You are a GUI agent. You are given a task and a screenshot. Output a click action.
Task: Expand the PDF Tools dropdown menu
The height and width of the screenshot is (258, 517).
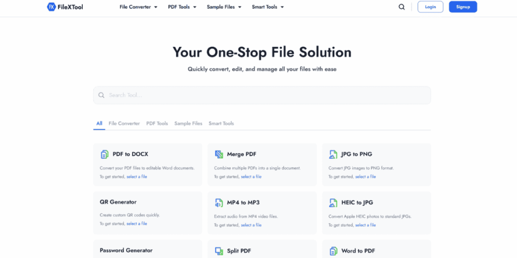182,7
